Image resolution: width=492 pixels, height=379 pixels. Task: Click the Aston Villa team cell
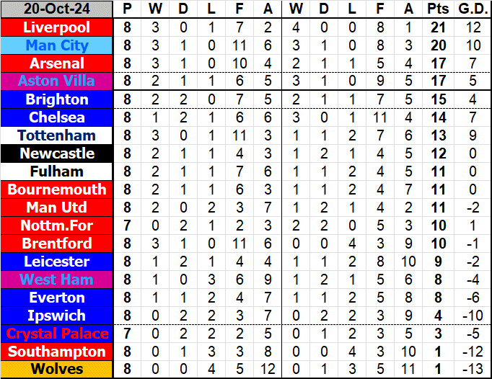pyautogui.click(x=57, y=81)
